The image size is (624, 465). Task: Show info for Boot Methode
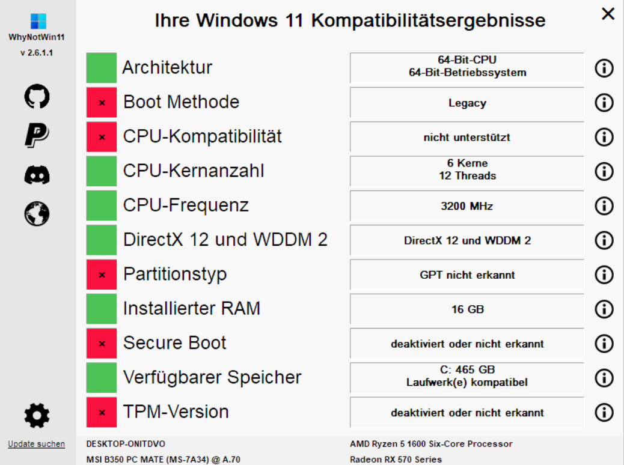[604, 103]
